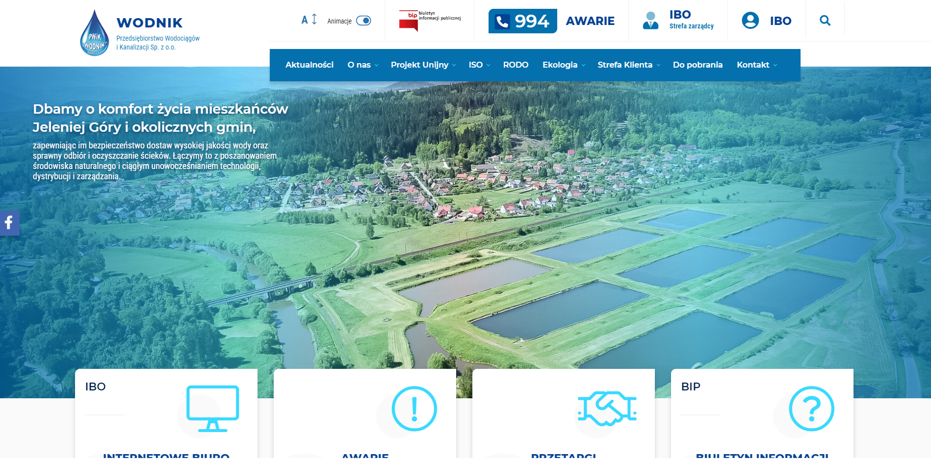Click the WODNIK water drop logo
This screenshot has height=459, width=931.
click(94, 33)
